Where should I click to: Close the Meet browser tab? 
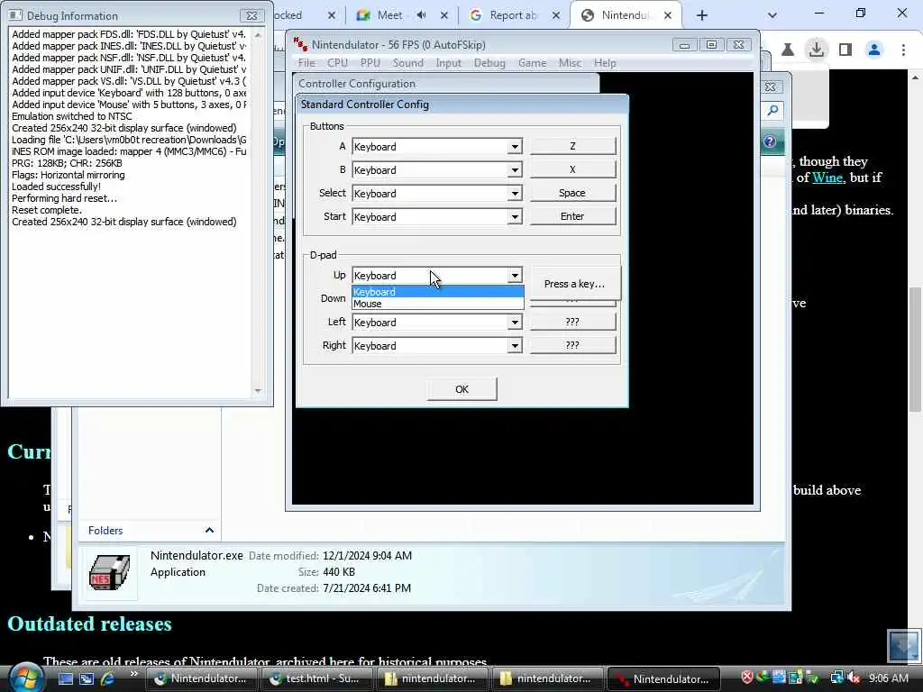[x=443, y=15]
